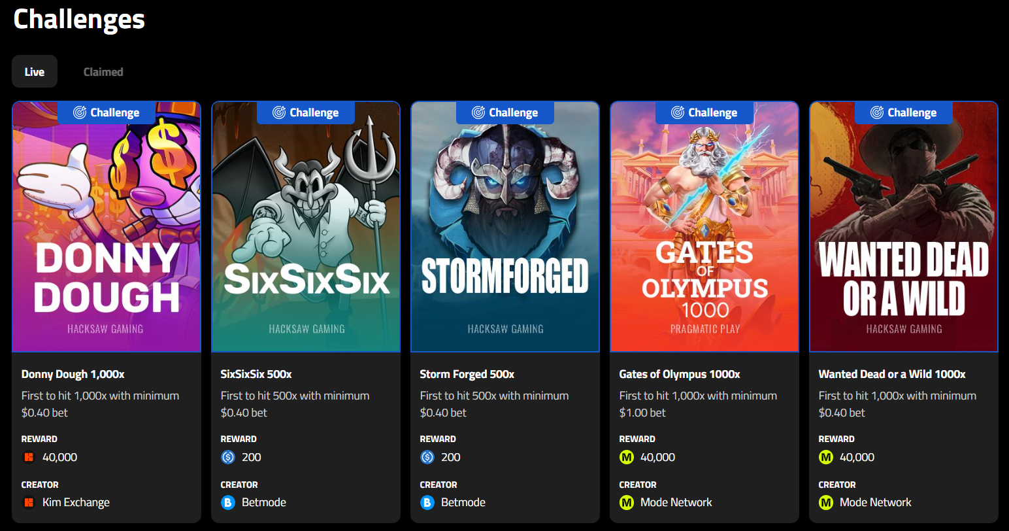Open the Stormforged game thumbnail

[x=505, y=227]
